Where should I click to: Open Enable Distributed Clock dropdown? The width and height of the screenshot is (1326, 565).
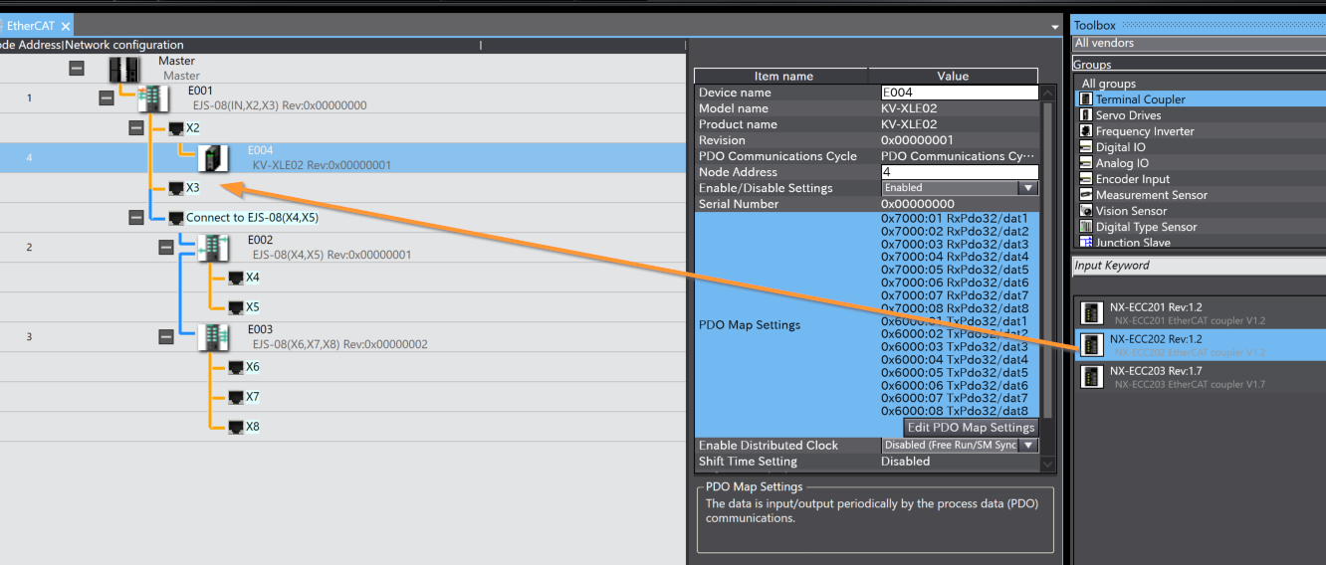point(1027,446)
